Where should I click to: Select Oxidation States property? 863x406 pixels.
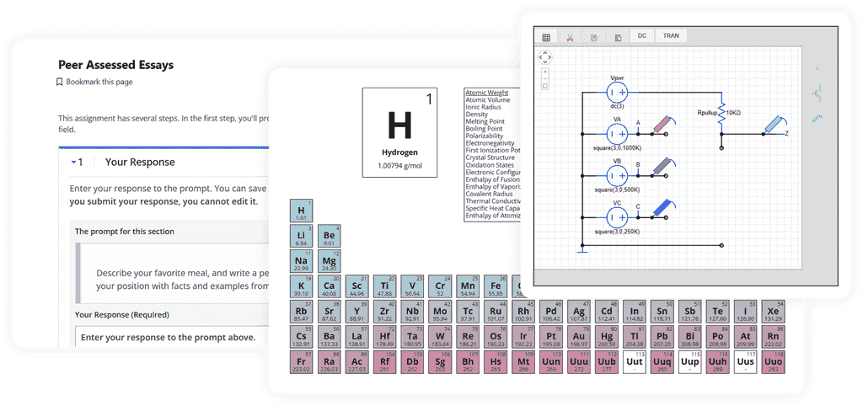pos(490,165)
